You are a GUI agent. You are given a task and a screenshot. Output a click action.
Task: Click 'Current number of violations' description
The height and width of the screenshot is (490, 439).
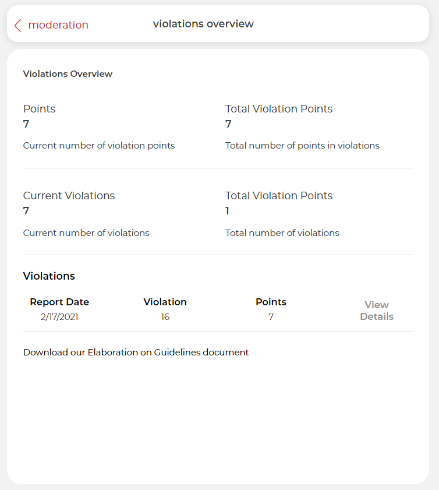pyautogui.click(x=86, y=233)
